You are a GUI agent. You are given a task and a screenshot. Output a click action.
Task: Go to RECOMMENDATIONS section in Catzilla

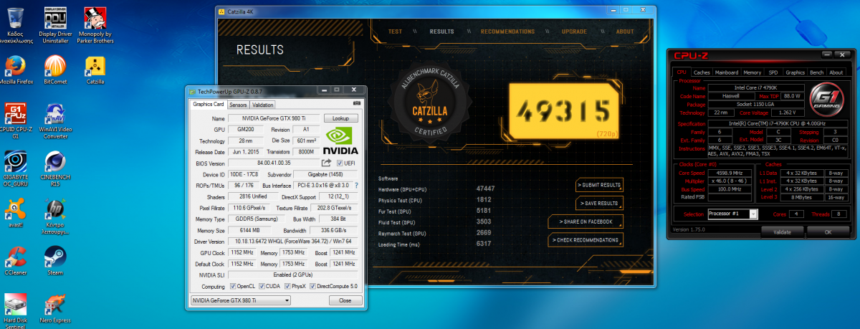pyautogui.click(x=507, y=32)
